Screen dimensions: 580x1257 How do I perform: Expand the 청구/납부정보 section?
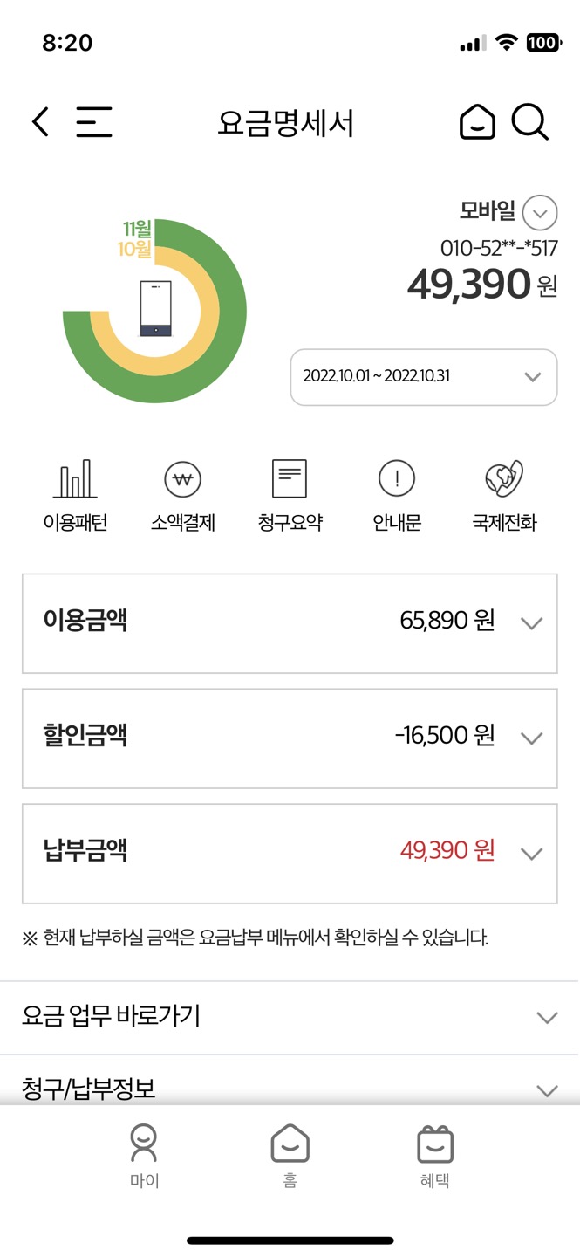[290, 1089]
